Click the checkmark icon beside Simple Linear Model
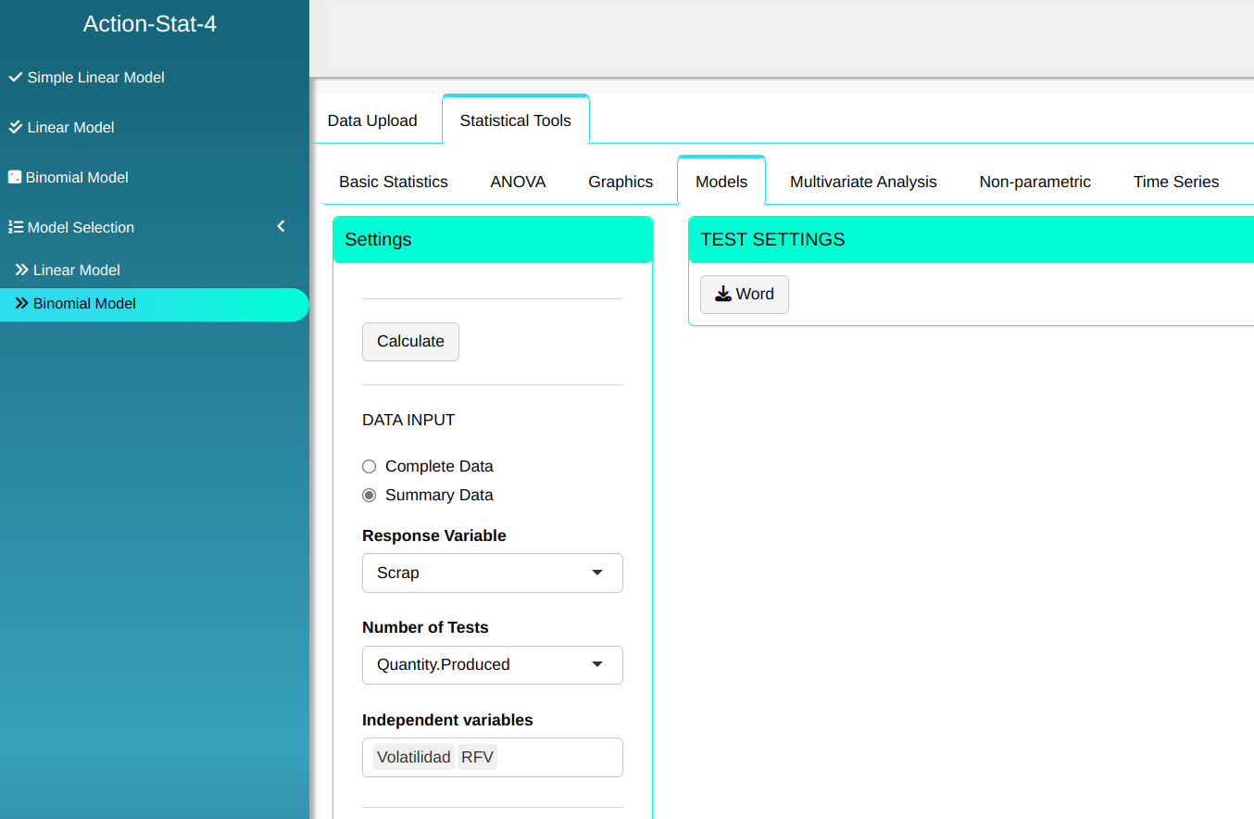The height and width of the screenshot is (819, 1254). pyautogui.click(x=15, y=77)
